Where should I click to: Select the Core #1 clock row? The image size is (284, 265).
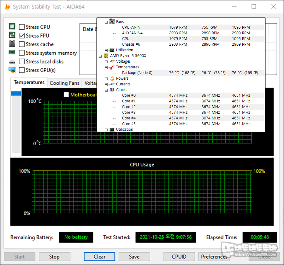coord(193,101)
